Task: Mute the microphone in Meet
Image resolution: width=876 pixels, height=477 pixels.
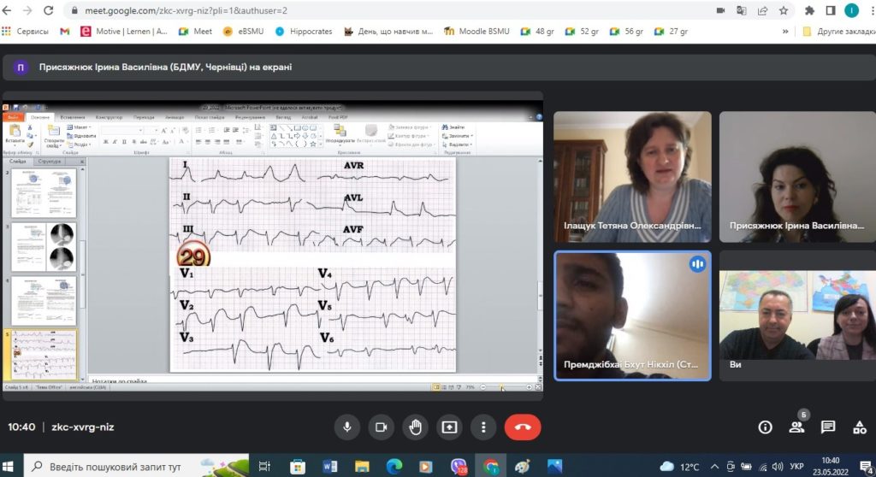Action: (x=347, y=427)
